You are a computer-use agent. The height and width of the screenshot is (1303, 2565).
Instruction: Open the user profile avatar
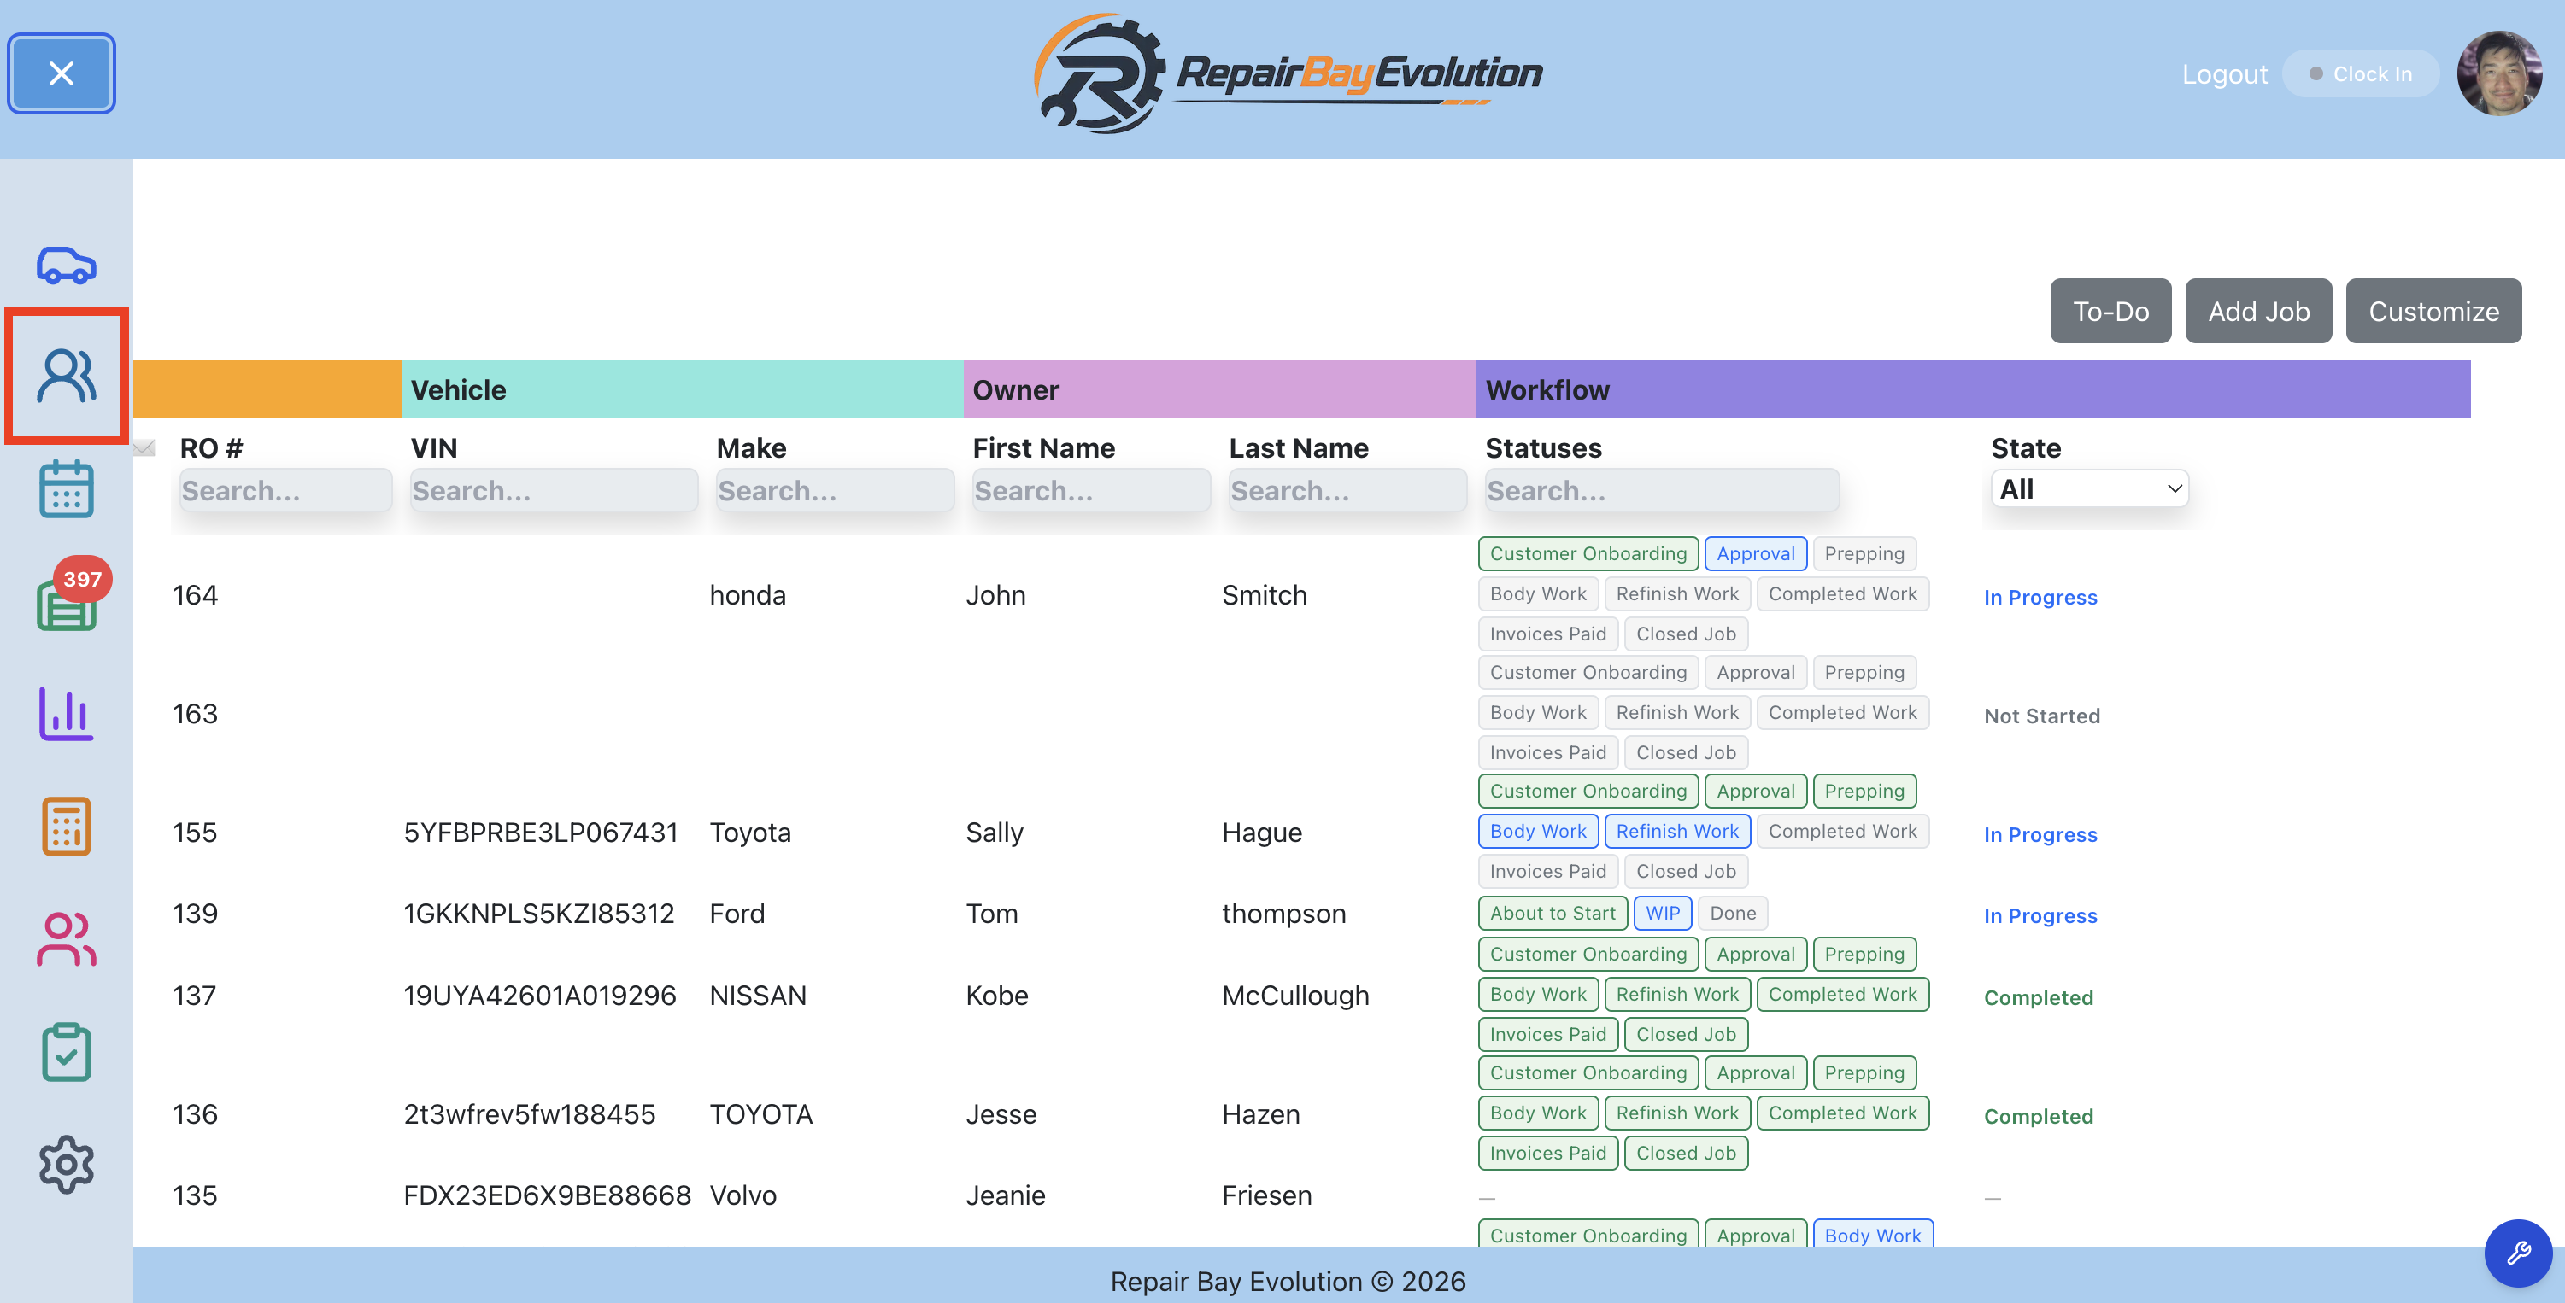click(2499, 73)
